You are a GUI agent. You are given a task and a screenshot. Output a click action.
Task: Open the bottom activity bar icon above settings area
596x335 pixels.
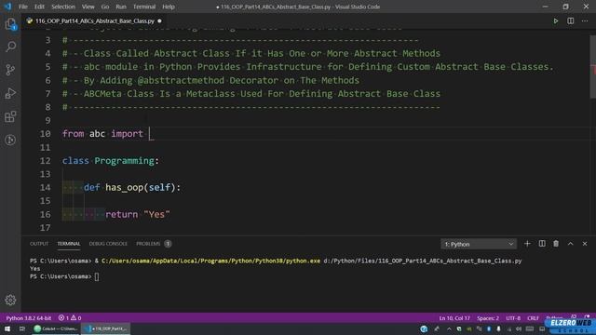point(10,140)
